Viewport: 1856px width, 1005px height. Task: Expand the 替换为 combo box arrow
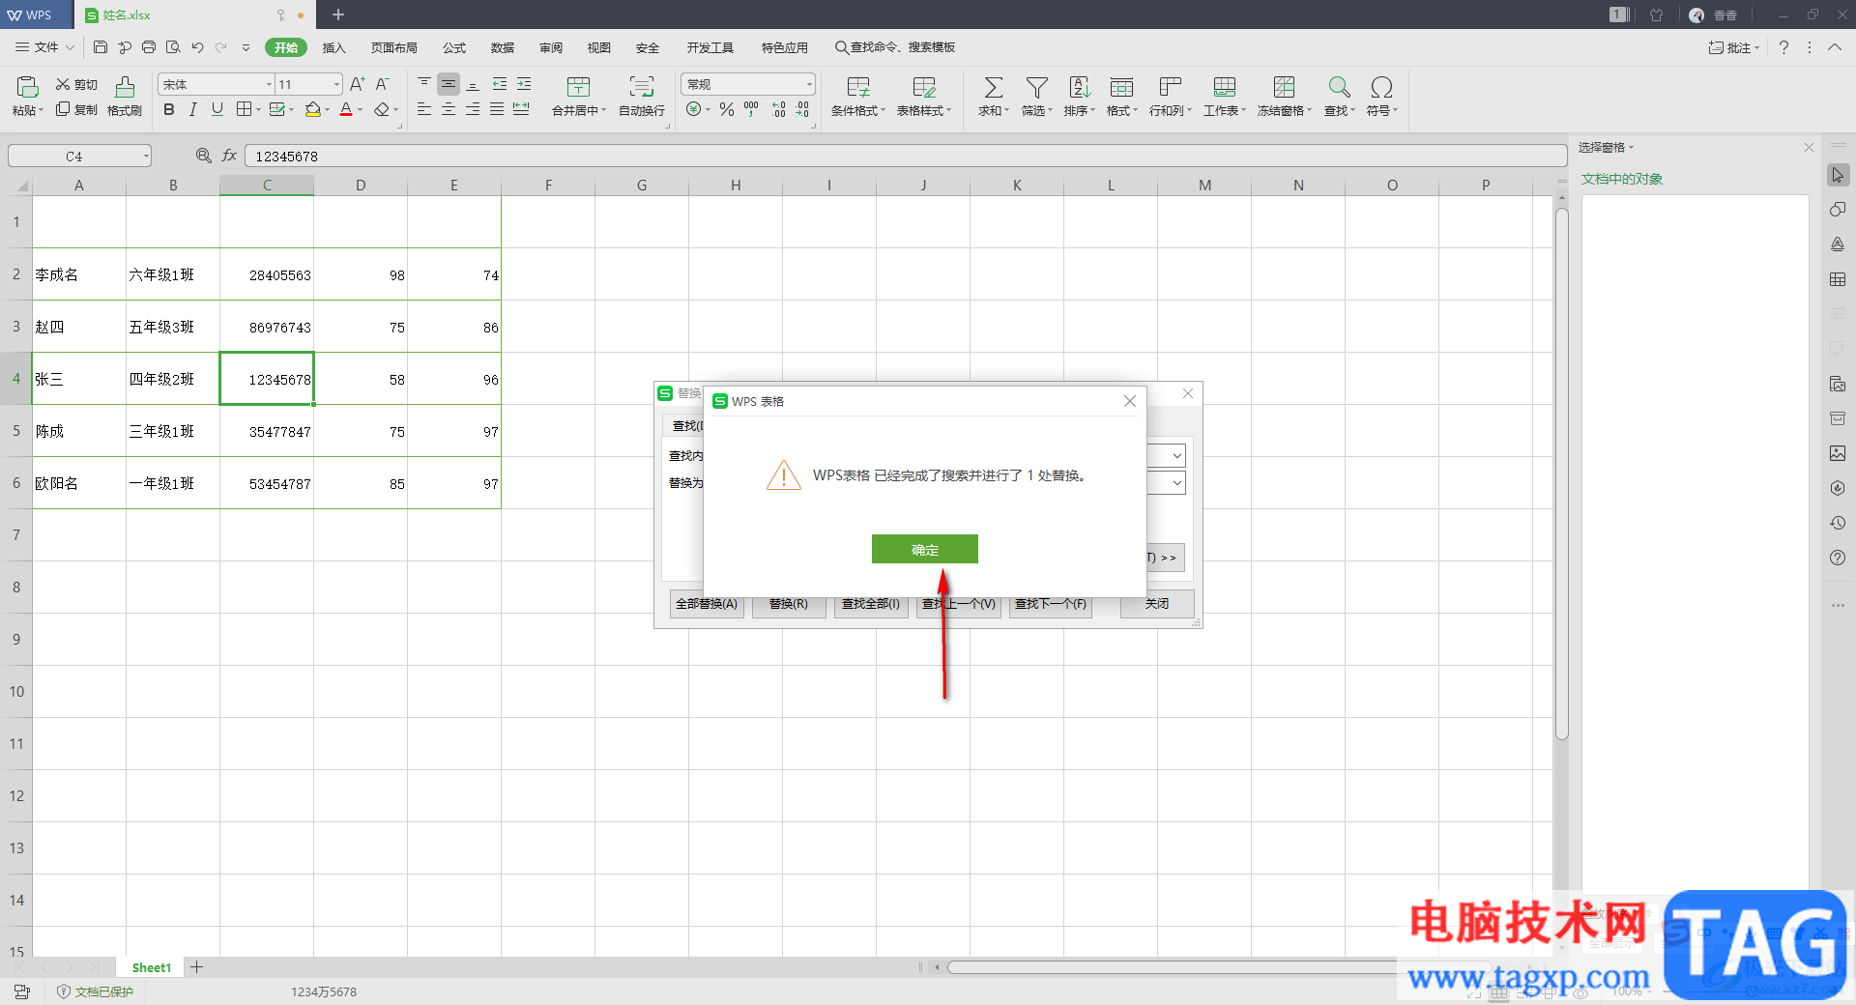click(1176, 482)
